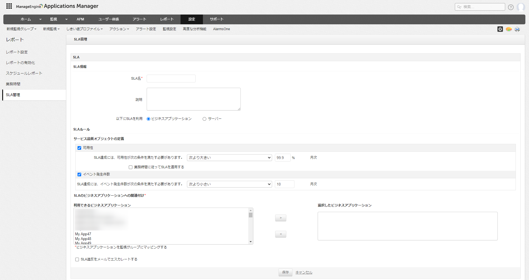
Task: Enable SLA違反をメールでエスカレートする checkbox
Action: point(77,259)
